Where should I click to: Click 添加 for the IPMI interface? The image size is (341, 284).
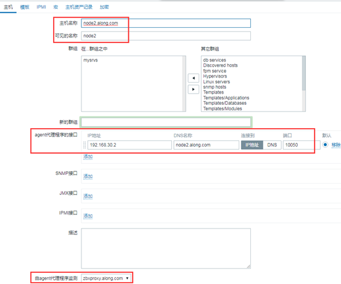[88, 216]
